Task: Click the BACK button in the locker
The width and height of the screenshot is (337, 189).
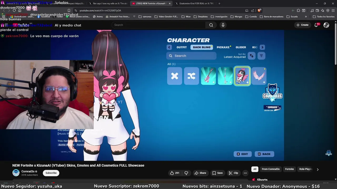Action: pyautogui.click(x=264, y=154)
